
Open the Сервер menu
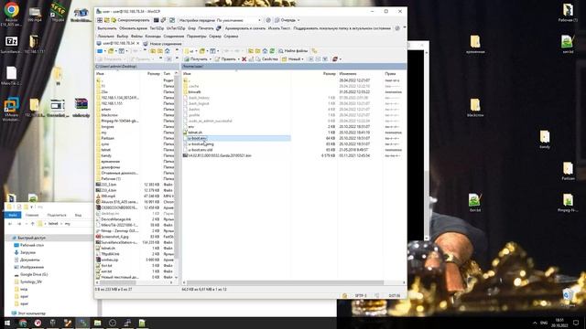215,37
